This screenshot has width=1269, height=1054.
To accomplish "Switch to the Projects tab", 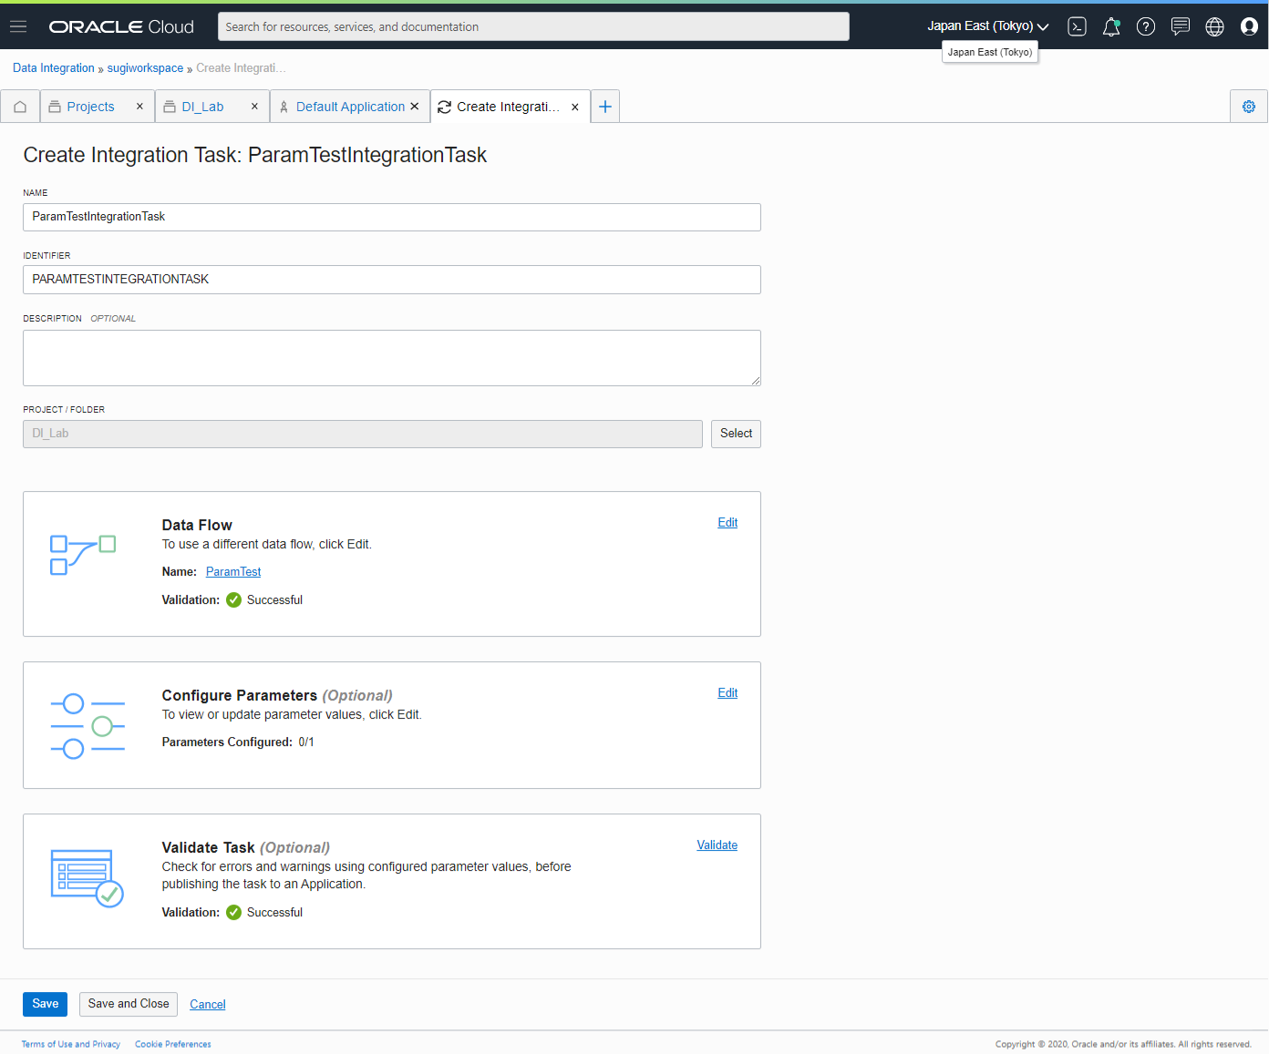I will [90, 107].
